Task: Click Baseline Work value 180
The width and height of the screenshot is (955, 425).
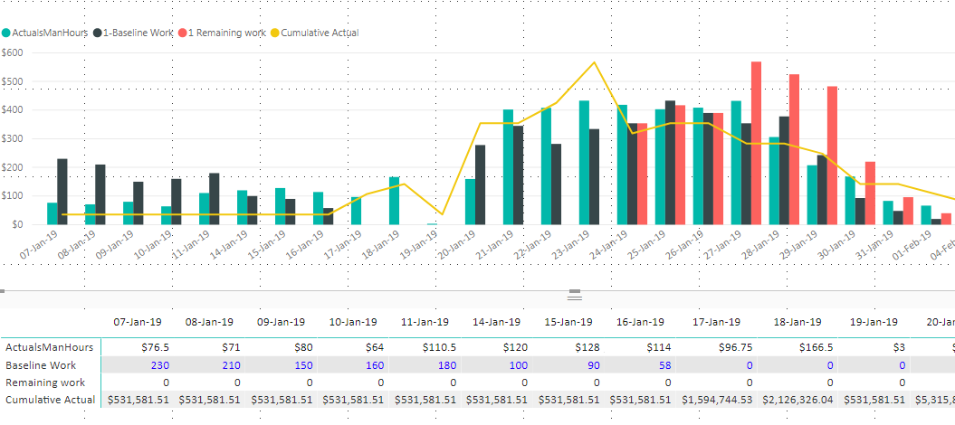Action: (x=446, y=365)
